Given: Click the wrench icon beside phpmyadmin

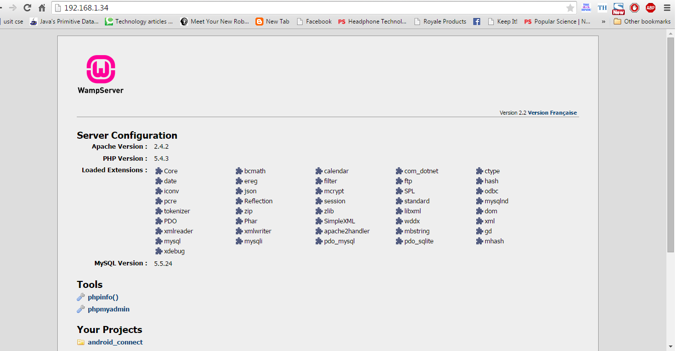Looking at the screenshot, I should click(81, 309).
